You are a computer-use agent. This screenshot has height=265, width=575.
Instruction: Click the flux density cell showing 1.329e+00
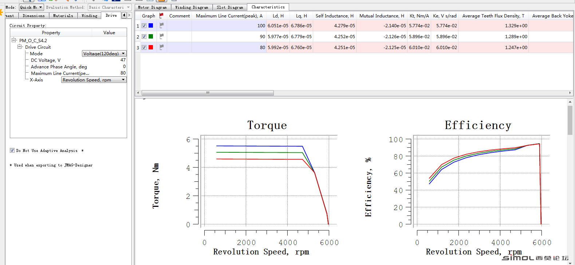tap(493, 25)
